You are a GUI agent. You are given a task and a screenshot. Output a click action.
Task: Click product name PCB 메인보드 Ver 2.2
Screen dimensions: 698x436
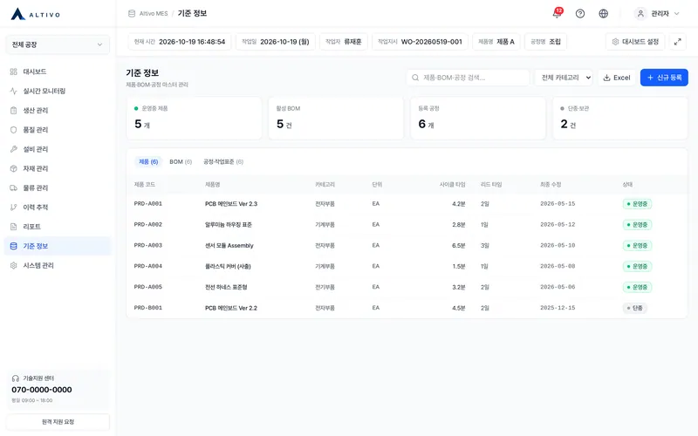point(230,308)
